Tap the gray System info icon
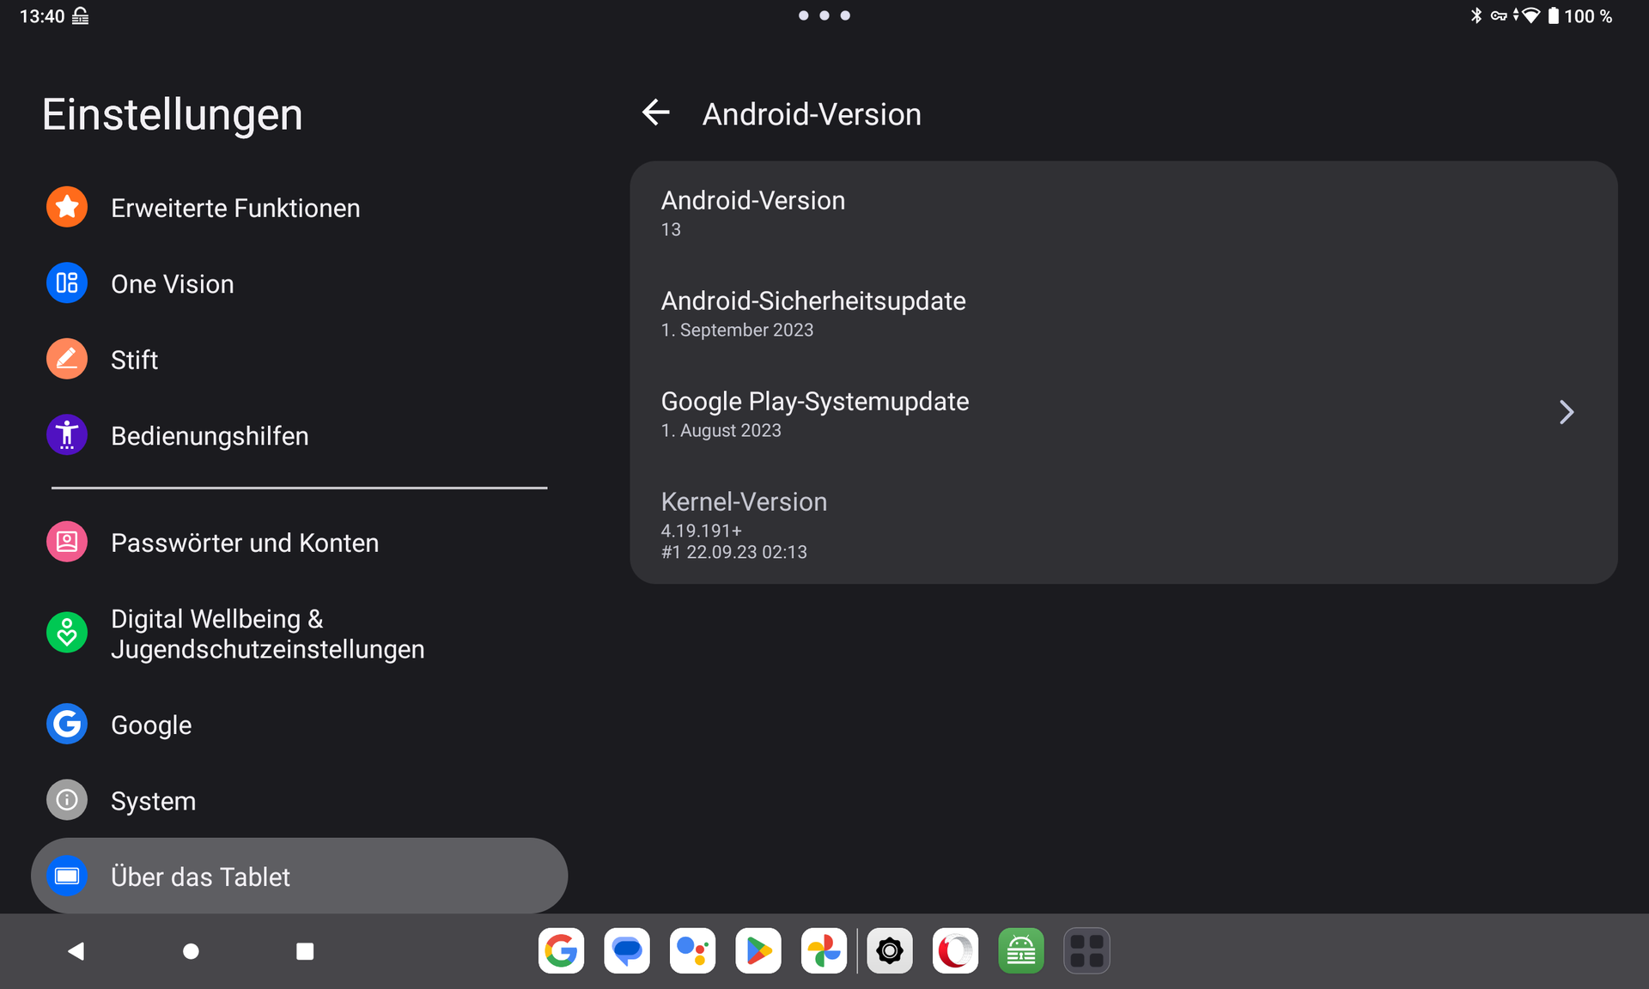 coord(67,800)
